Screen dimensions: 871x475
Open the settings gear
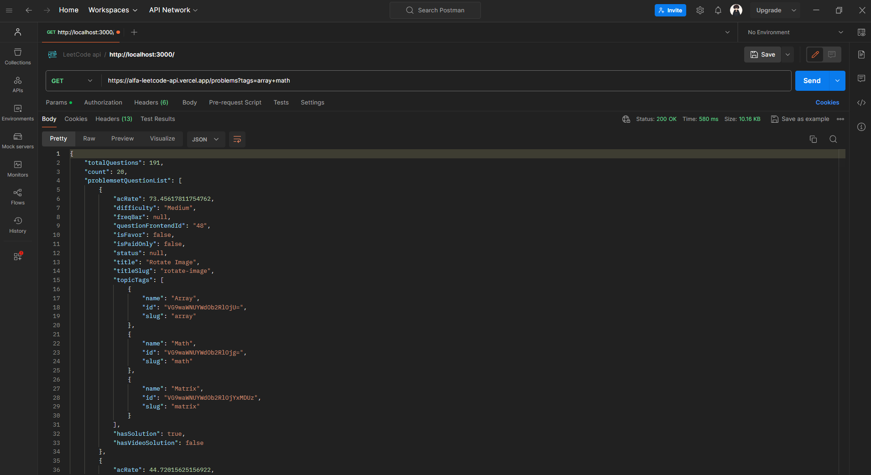coord(700,10)
